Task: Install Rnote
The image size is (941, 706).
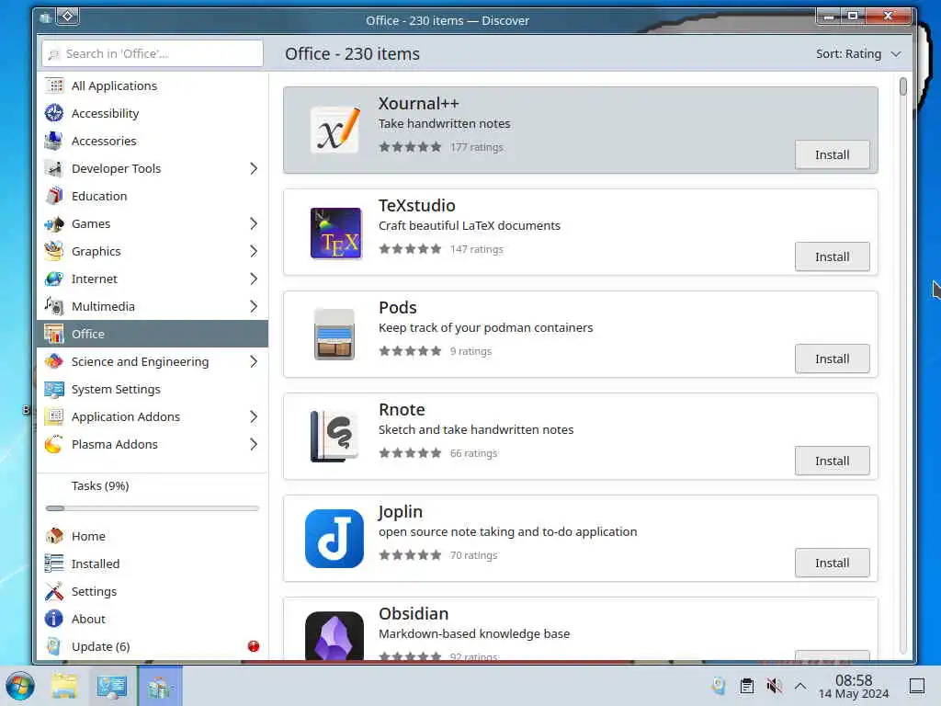Action: [x=832, y=461]
